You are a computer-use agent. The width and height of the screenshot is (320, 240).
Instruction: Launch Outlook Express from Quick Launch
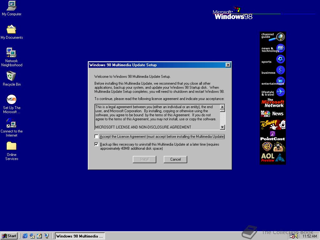(x=32, y=236)
